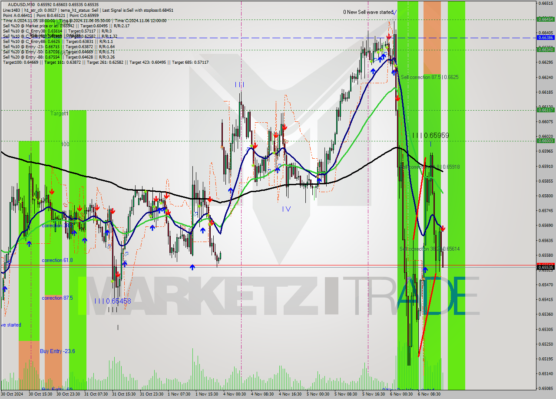
Task: Click the '30 Oct 2024' time axis label
Action: coord(12,394)
